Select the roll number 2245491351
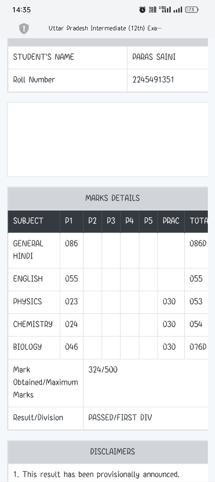This screenshot has width=215, height=482. [x=153, y=80]
